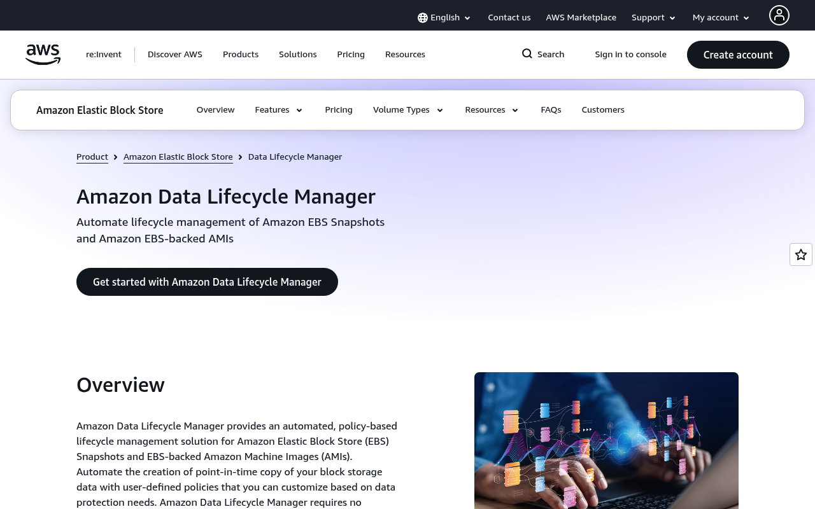The image size is (815, 509).
Task: Open the FAQs tab
Action: [551, 110]
